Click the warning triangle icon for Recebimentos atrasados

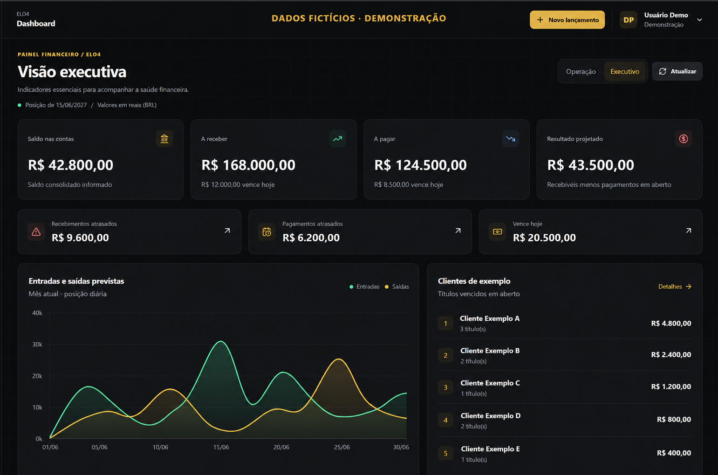click(36, 231)
